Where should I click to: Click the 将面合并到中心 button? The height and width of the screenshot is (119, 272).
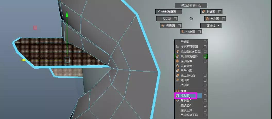[x=191, y=5]
